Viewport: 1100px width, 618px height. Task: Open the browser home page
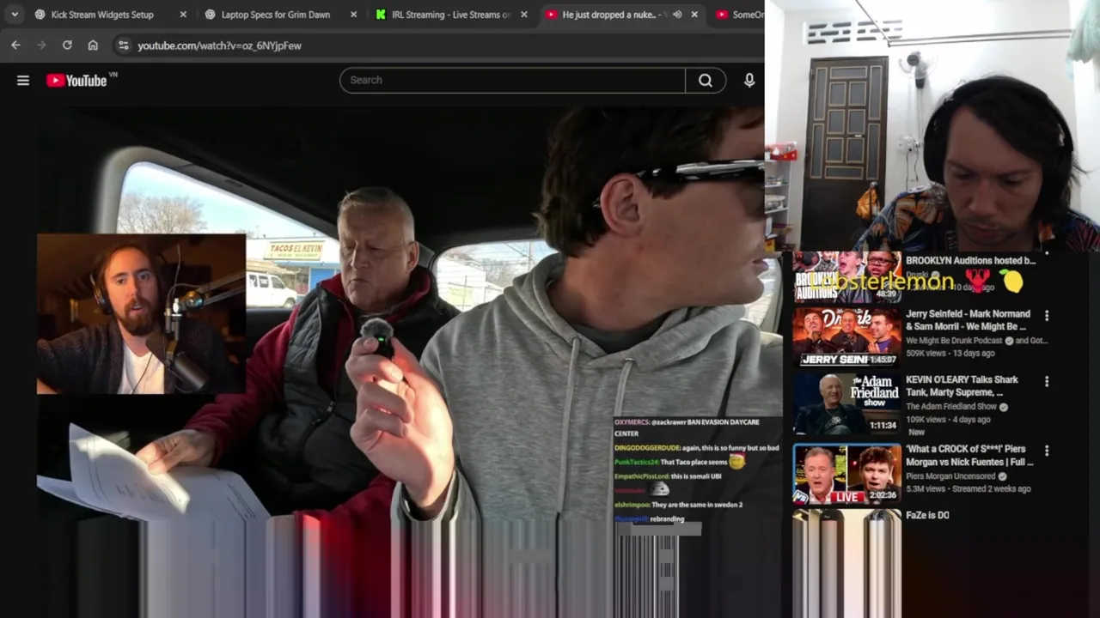(93, 45)
